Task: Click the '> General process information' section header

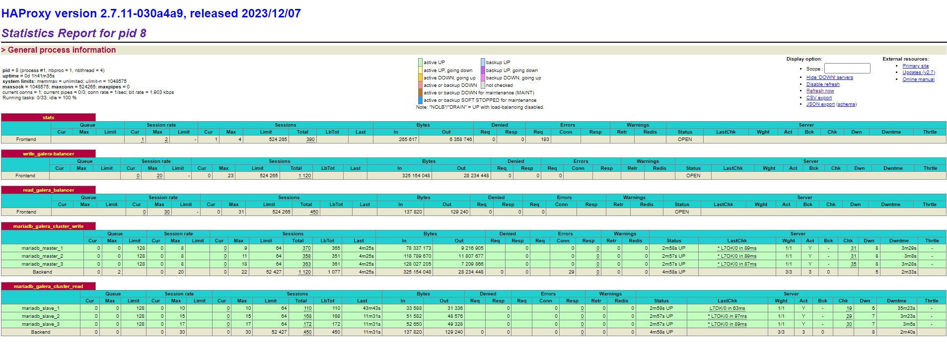Action: (x=59, y=50)
